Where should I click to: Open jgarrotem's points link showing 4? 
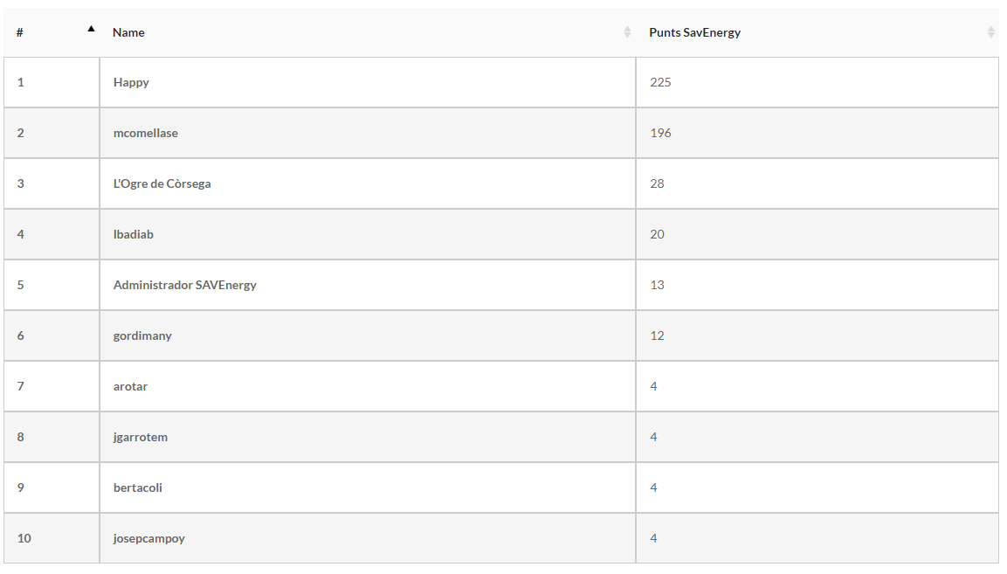tap(654, 437)
